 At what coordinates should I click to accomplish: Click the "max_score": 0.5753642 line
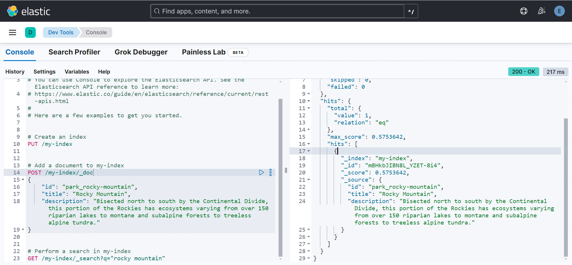[x=366, y=137]
